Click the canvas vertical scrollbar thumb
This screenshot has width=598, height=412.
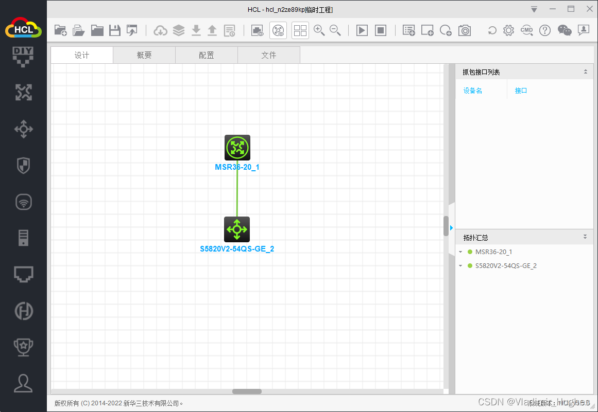click(446, 226)
